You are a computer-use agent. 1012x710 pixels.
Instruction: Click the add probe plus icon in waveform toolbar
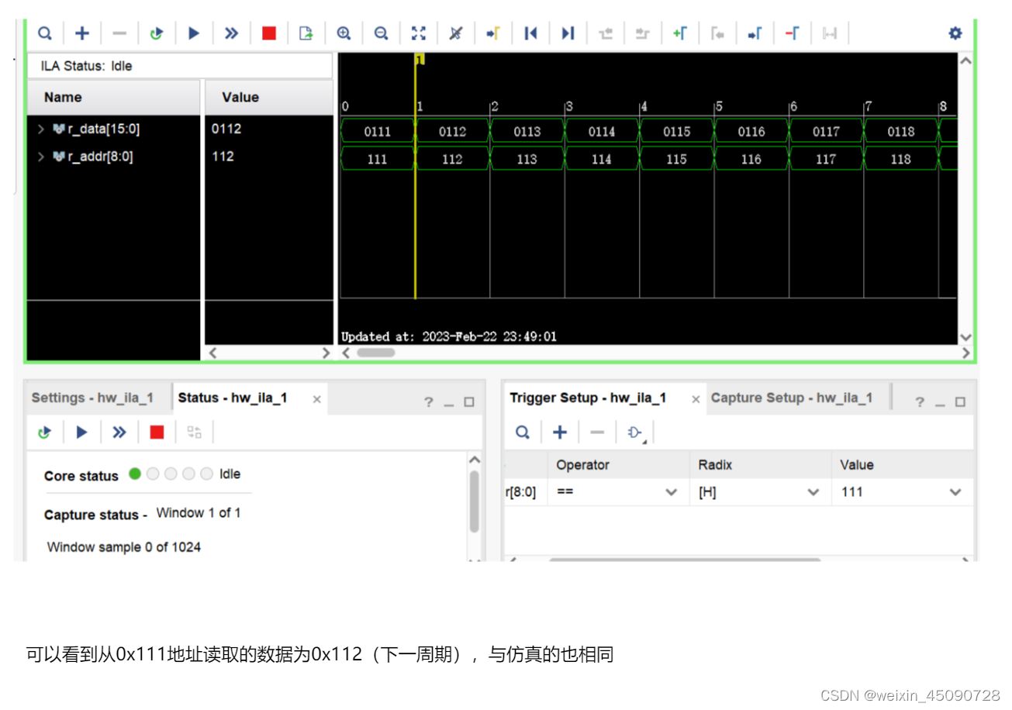(82, 33)
